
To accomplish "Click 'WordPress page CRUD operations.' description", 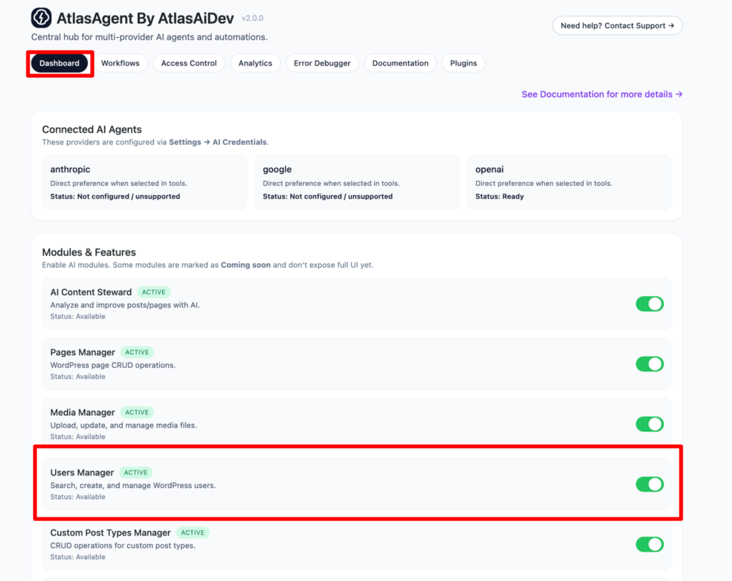I will (113, 365).
